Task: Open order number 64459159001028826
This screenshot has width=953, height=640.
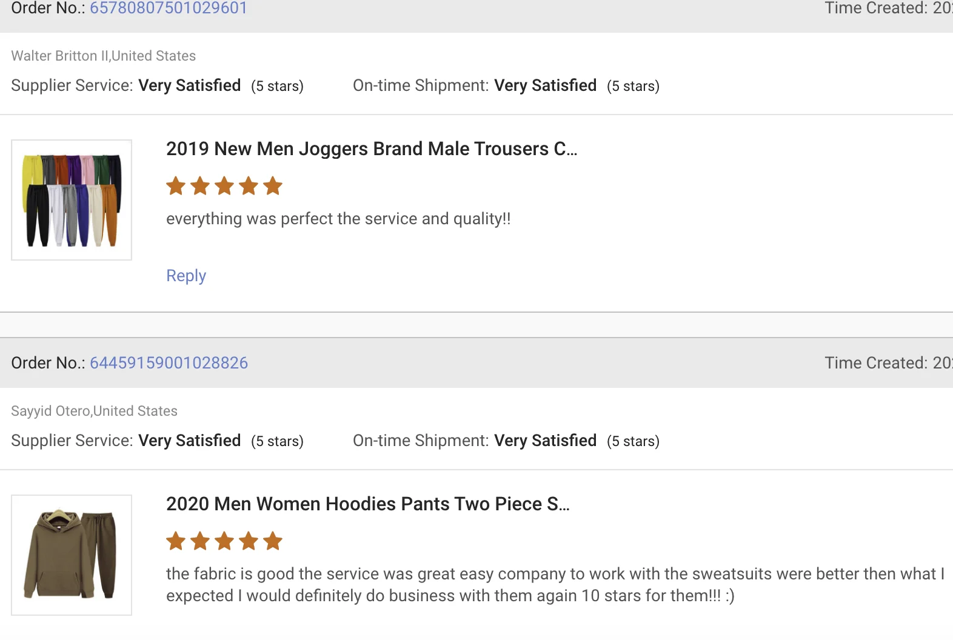Action: 169,363
